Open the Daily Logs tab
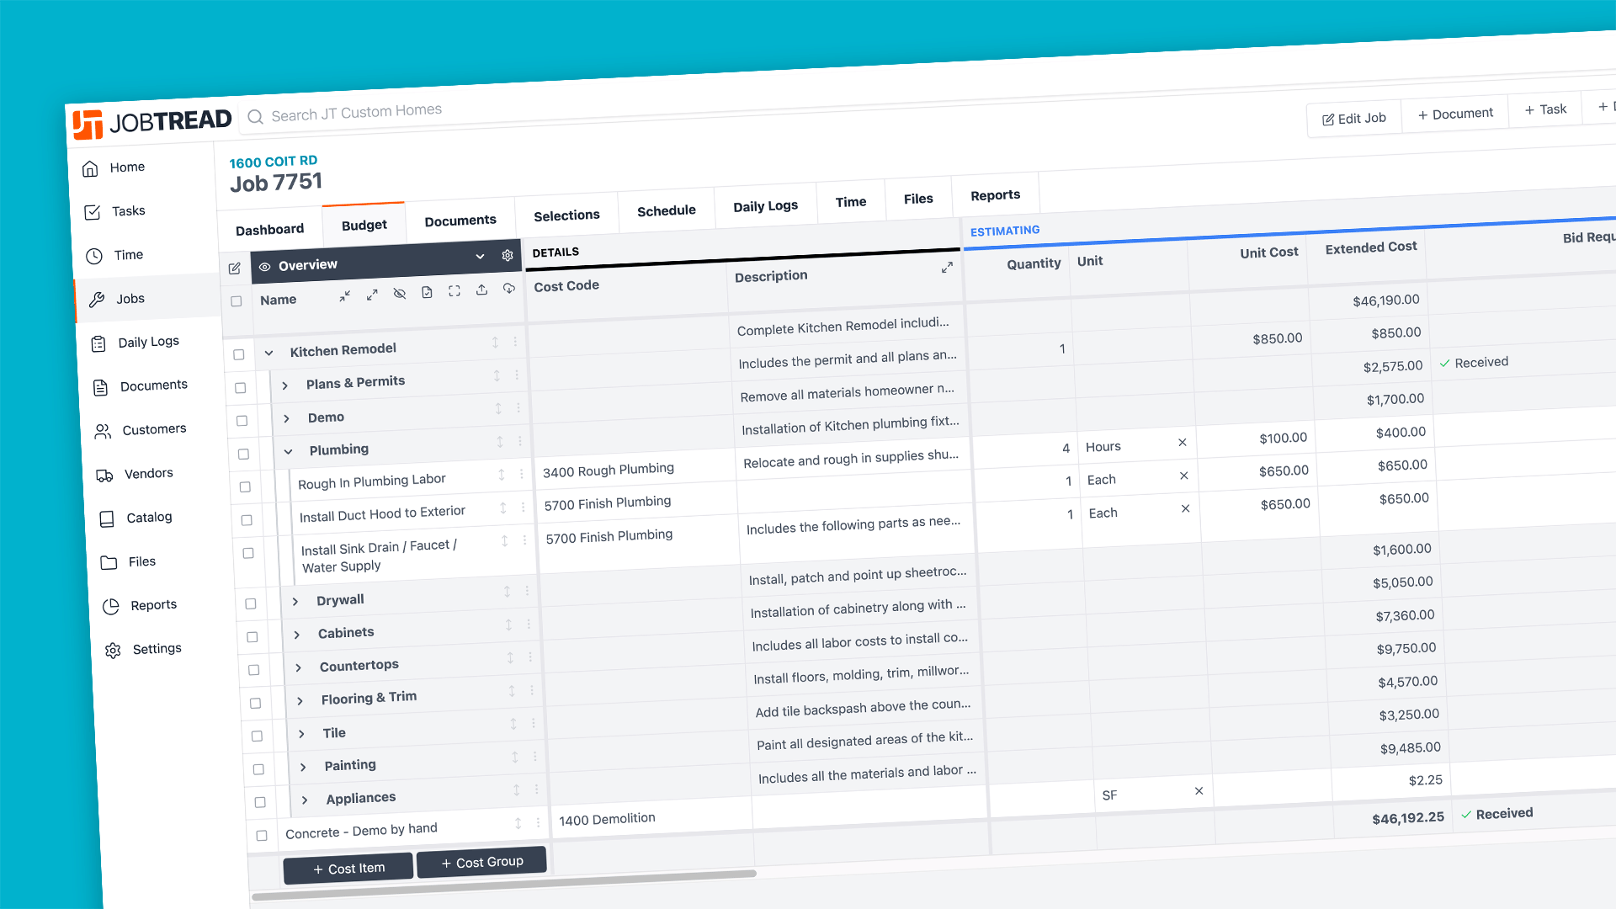The image size is (1616, 909). (765, 206)
